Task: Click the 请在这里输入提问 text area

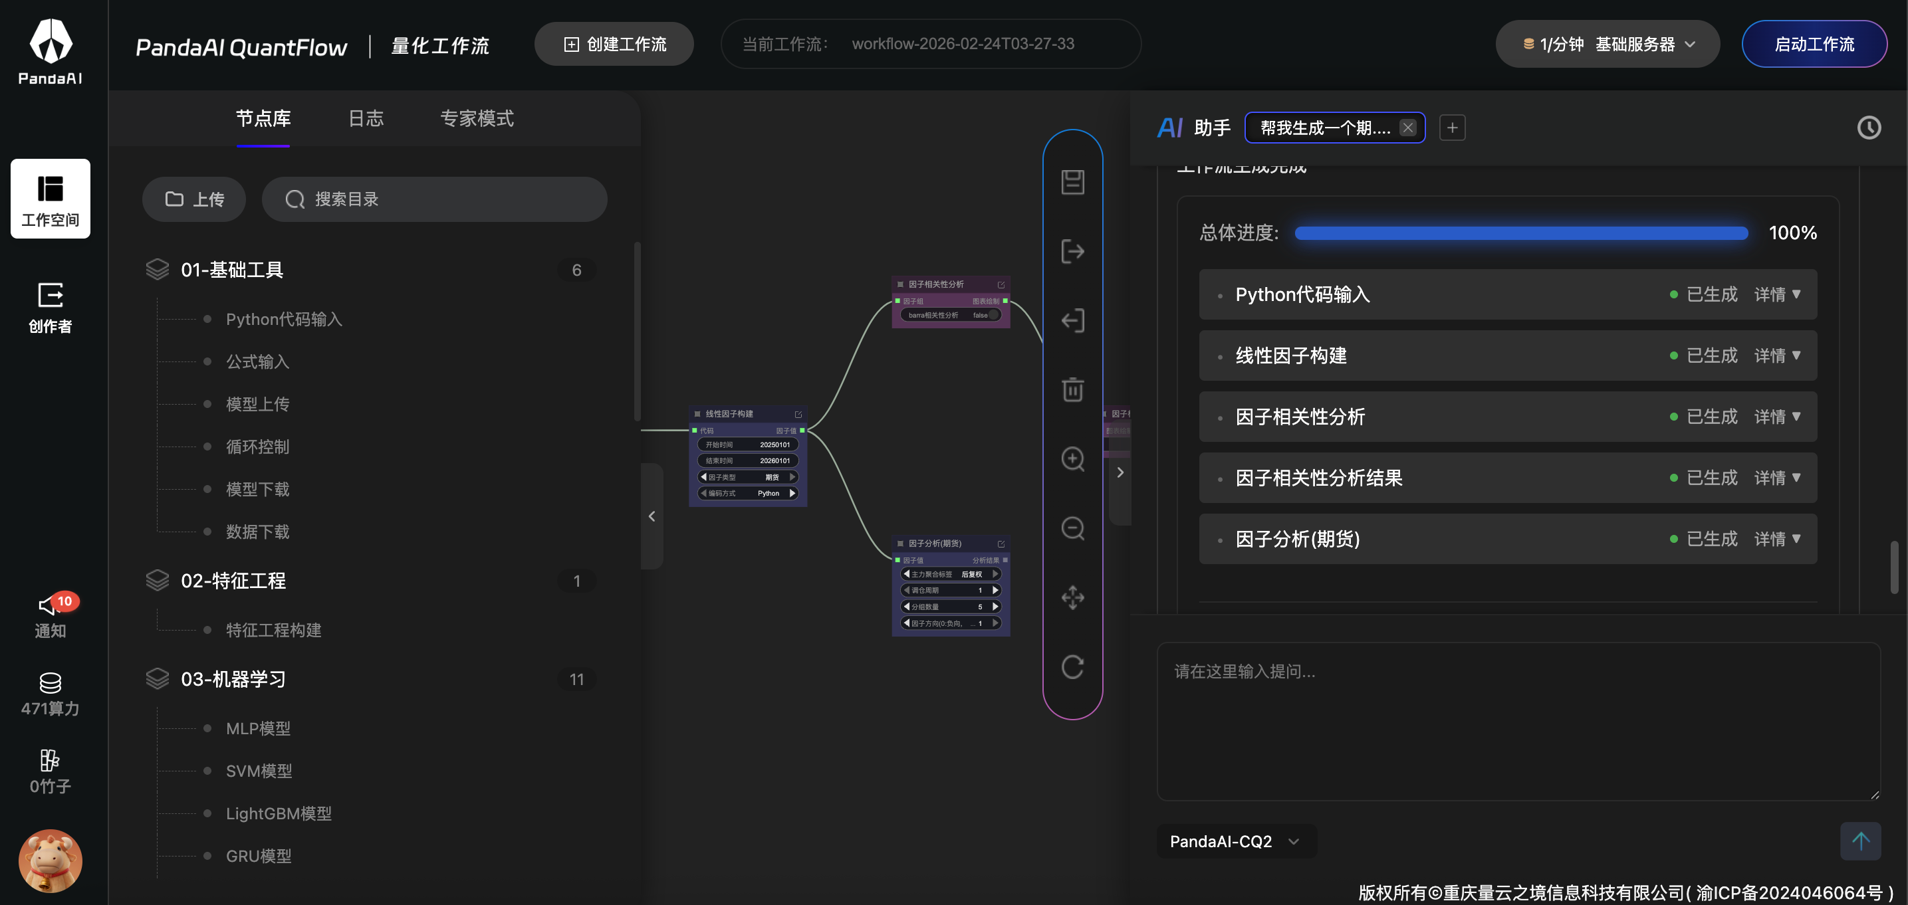Action: (1518, 722)
